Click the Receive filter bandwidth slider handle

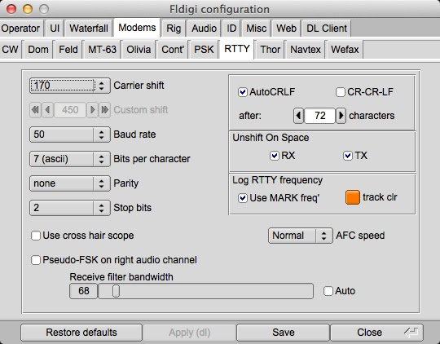pos(116,291)
